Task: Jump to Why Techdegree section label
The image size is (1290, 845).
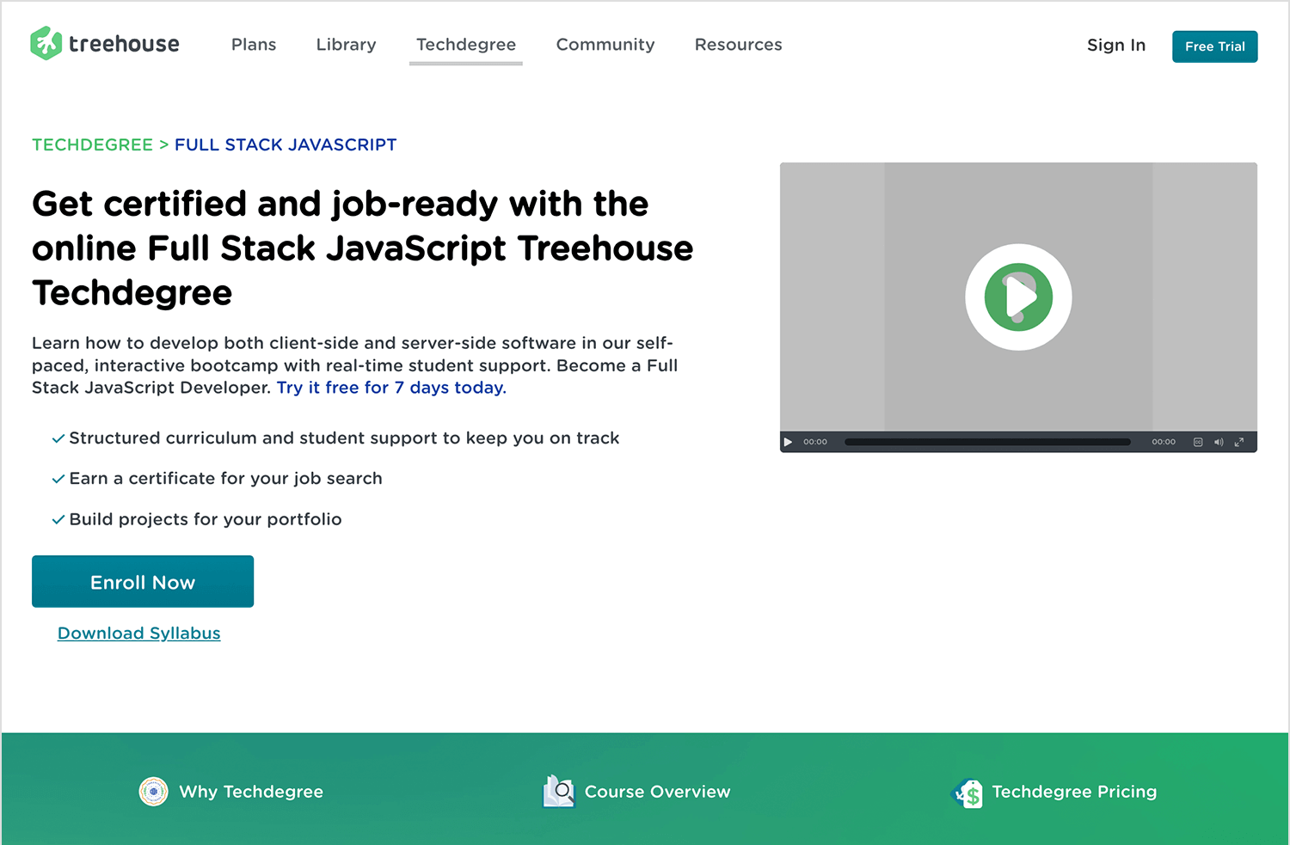Action: click(x=251, y=792)
